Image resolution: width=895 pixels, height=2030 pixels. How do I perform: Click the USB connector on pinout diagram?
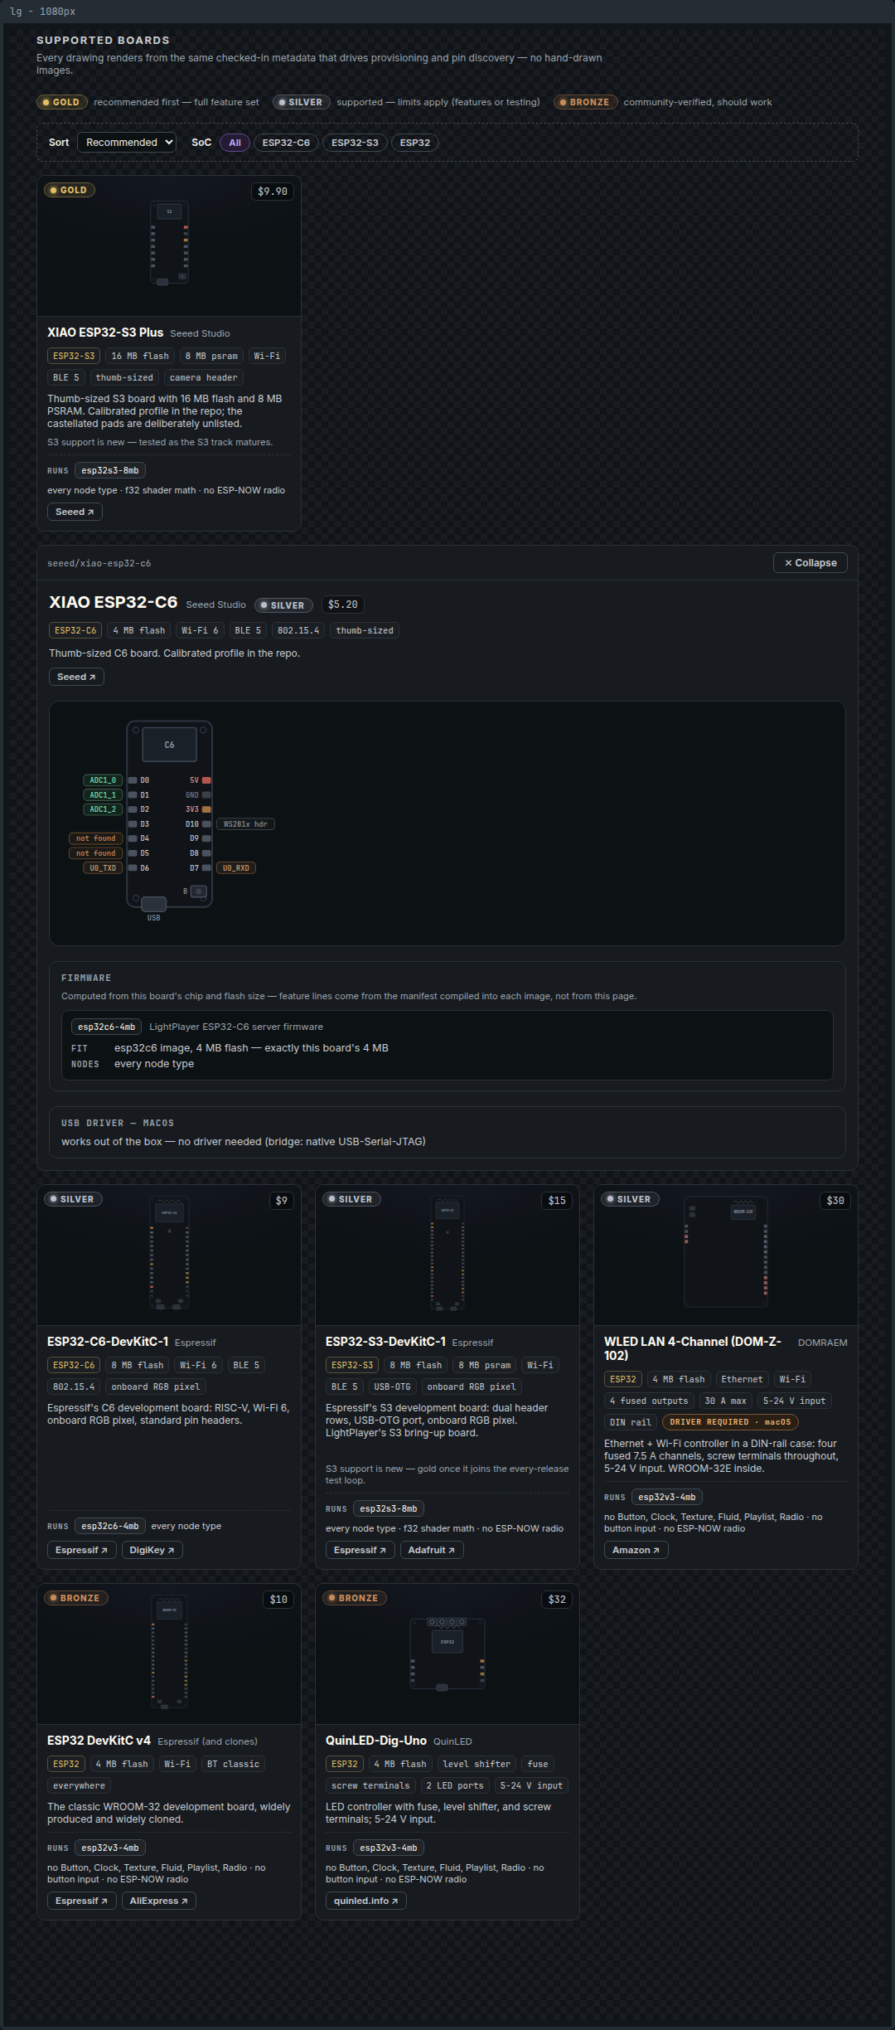(x=153, y=904)
